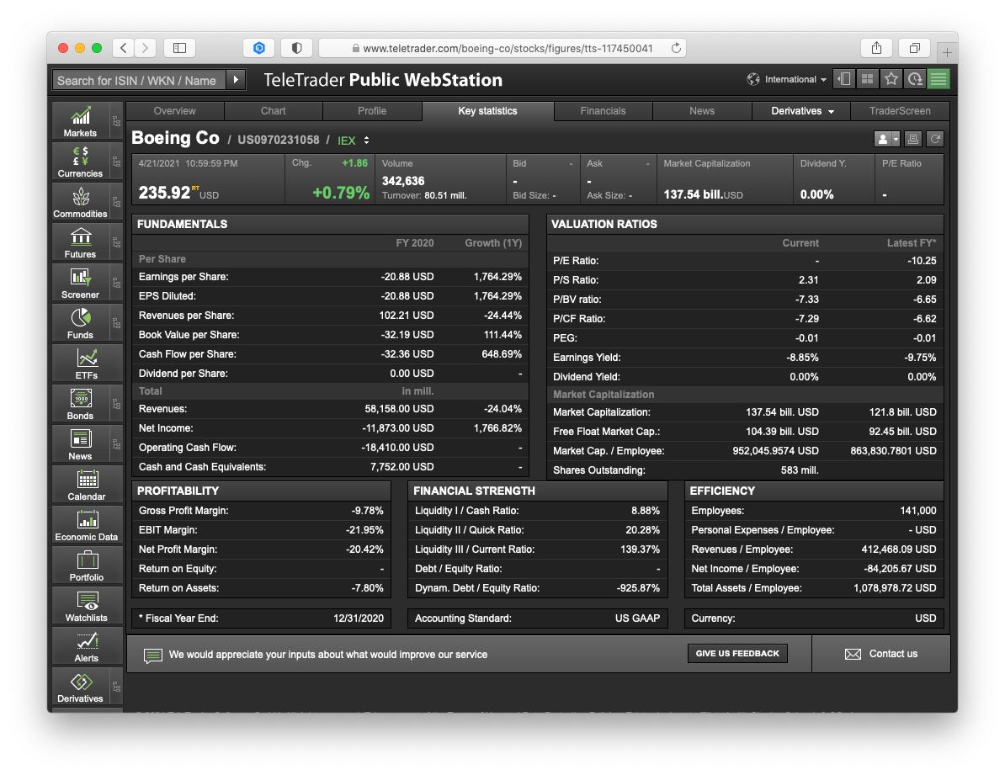Expand Markets submenu tree icon
Image resolution: width=1005 pixels, height=775 pixels.
point(116,121)
